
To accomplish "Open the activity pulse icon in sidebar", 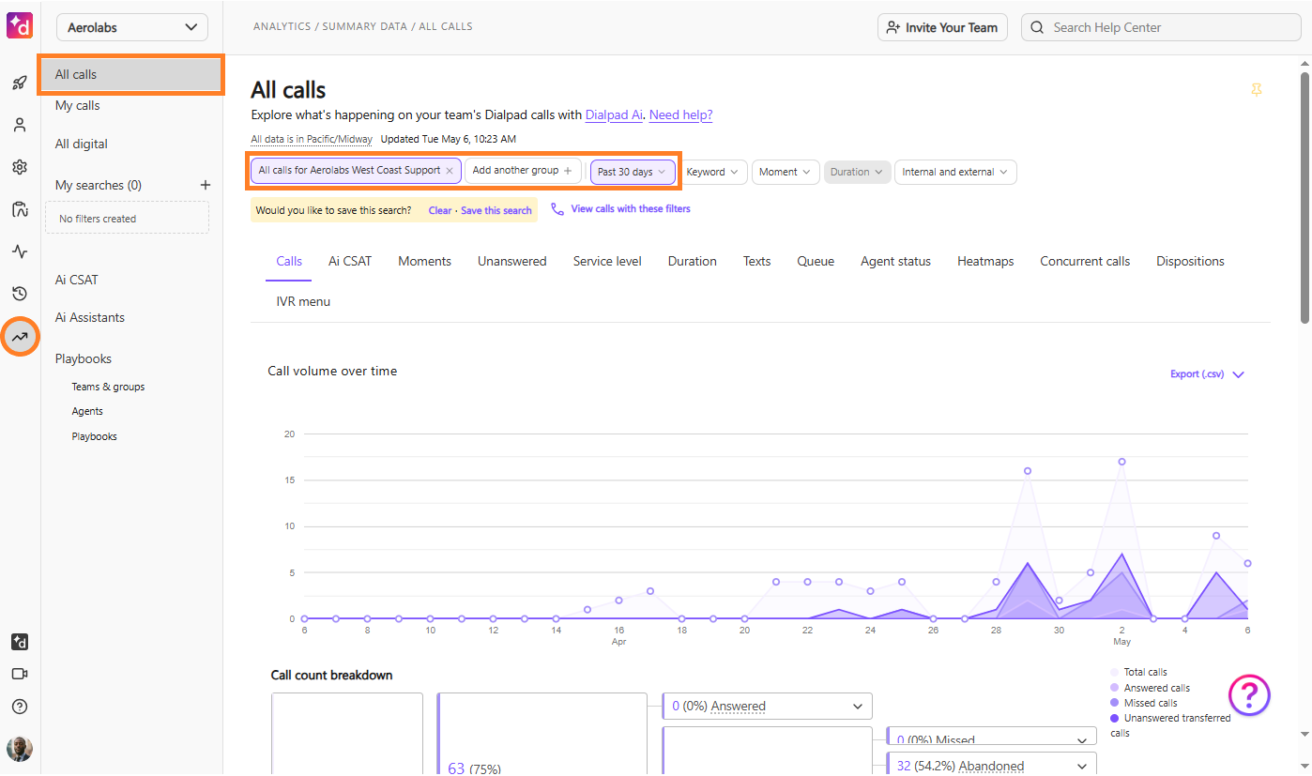I will (x=20, y=251).
